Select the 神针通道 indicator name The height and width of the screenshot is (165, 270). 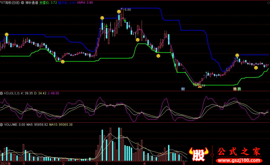[32, 2]
